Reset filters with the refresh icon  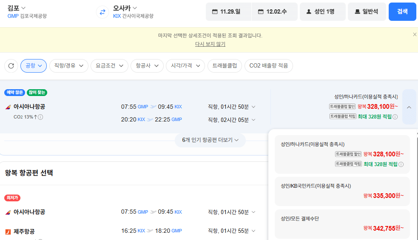point(11,66)
